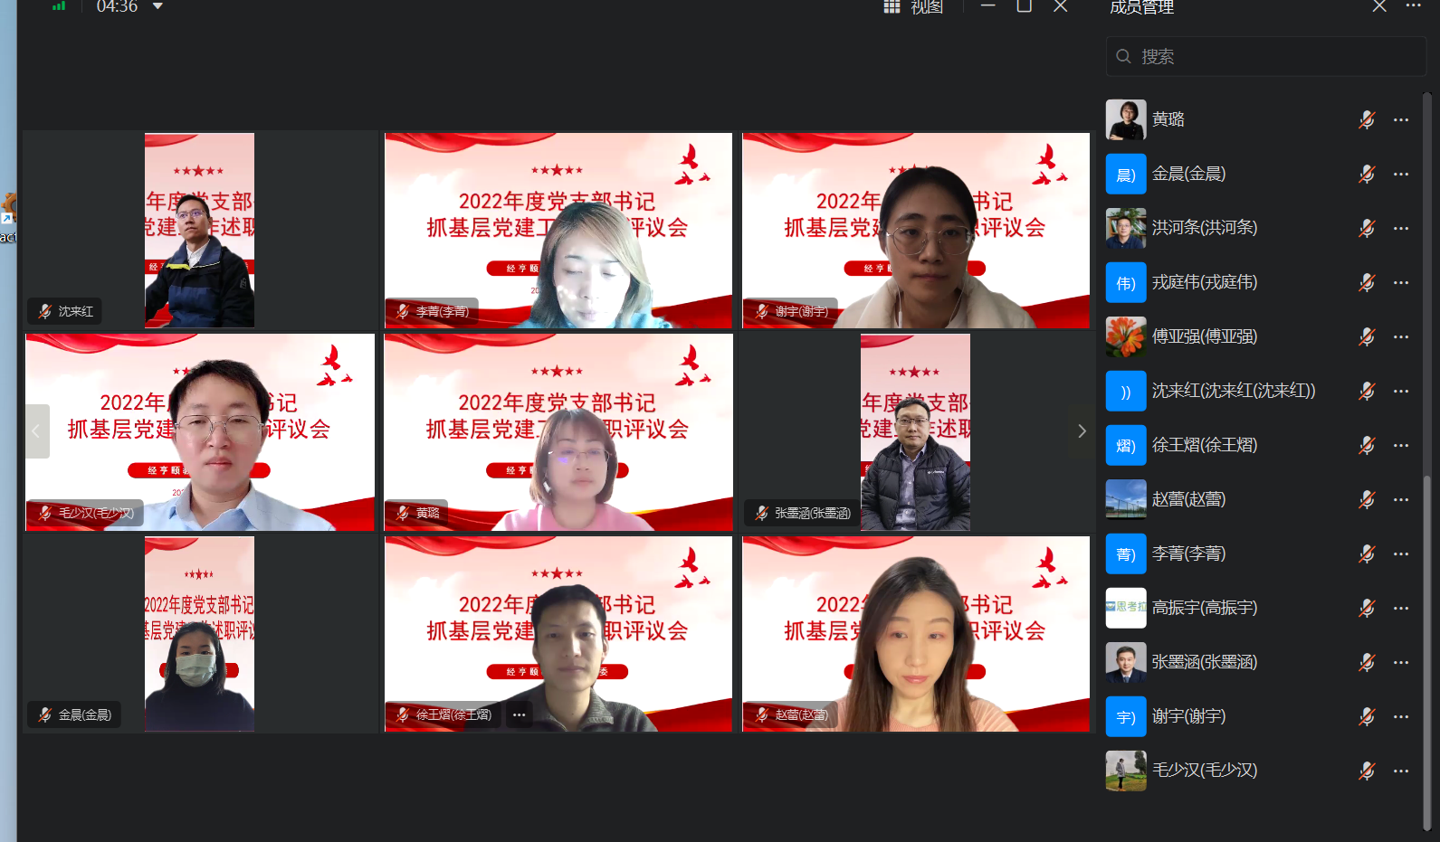
Task: Open member management panel more options
Action: (1413, 6)
